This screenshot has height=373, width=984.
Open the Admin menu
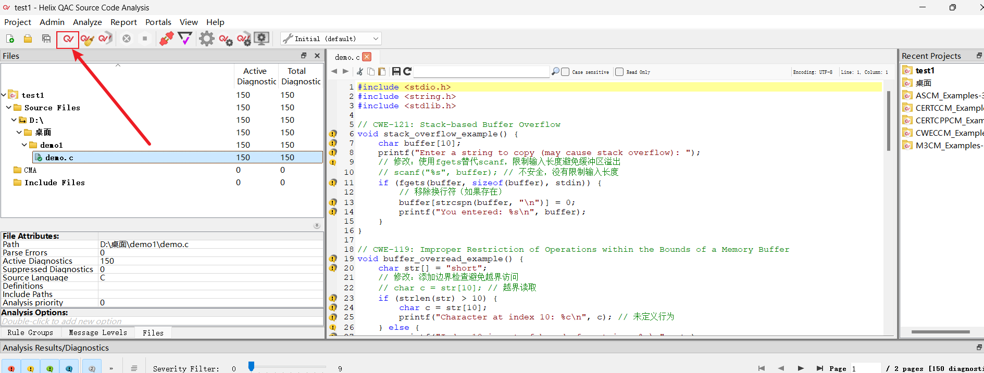[x=52, y=22]
